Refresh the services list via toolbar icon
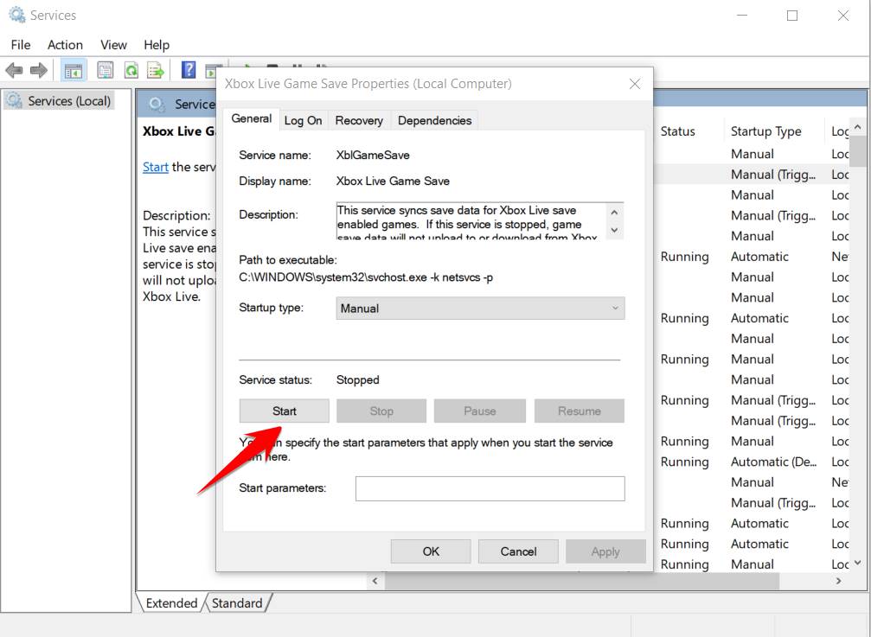Image resolution: width=871 pixels, height=637 pixels. [x=131, y=70]
